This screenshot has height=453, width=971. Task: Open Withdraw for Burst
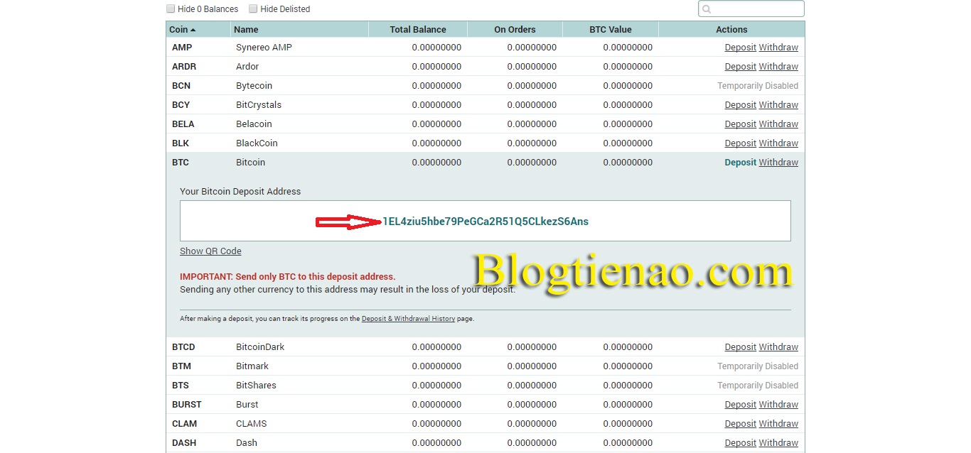click(778, 405)
